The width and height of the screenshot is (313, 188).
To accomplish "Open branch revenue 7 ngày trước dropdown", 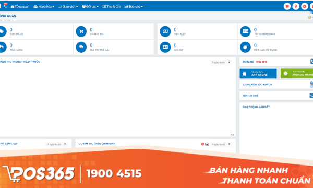I will (x=221, y=144).
